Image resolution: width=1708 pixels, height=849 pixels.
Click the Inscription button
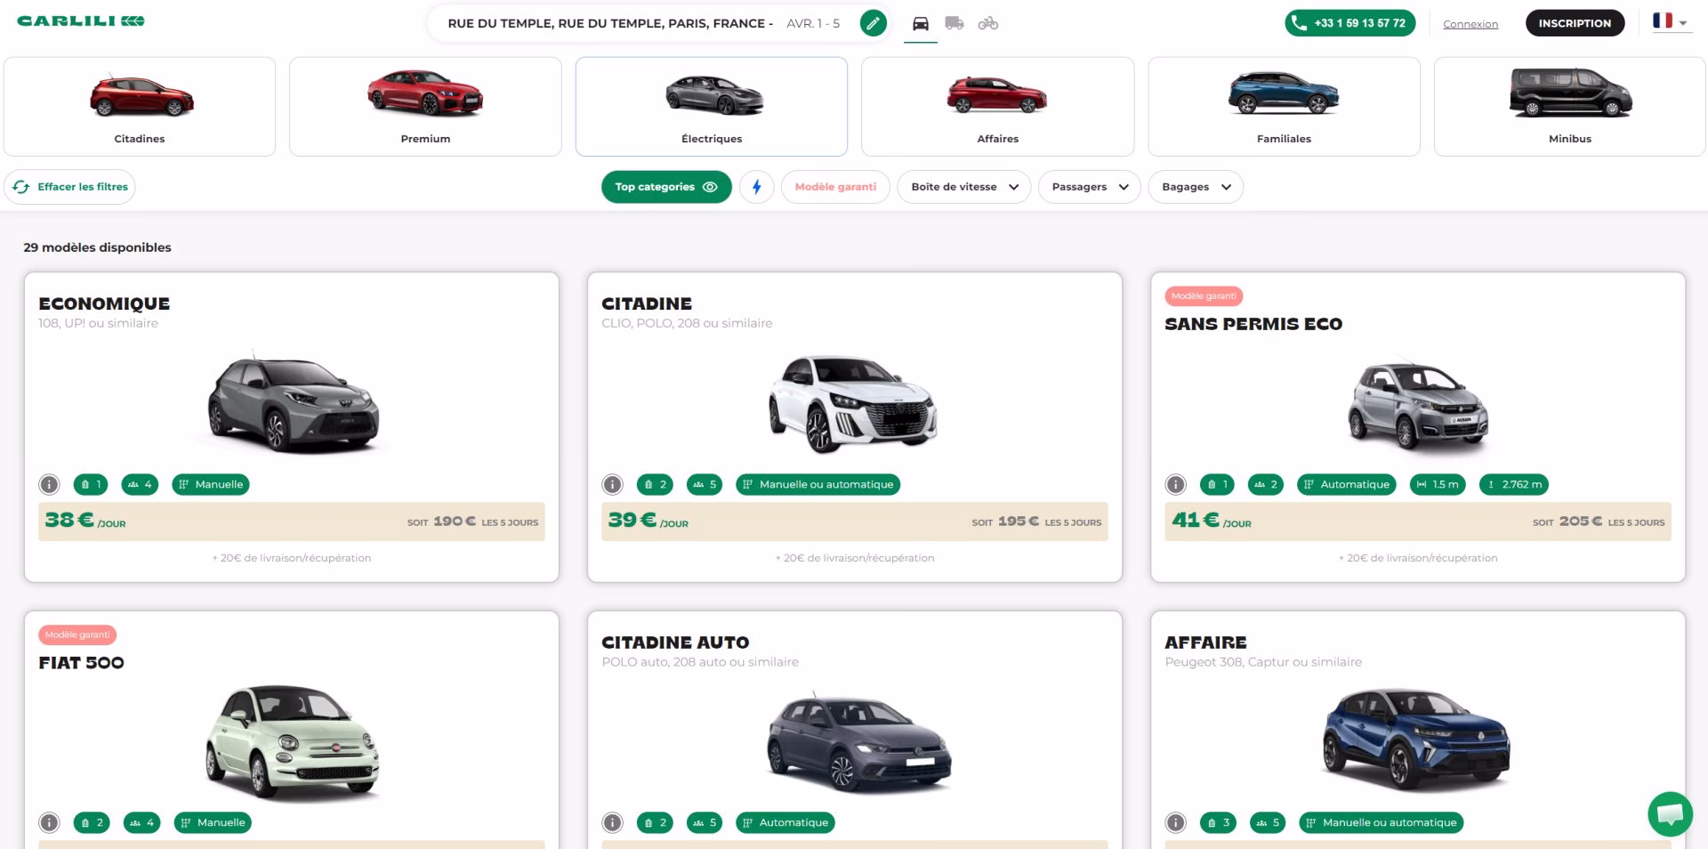[1575, 23]
